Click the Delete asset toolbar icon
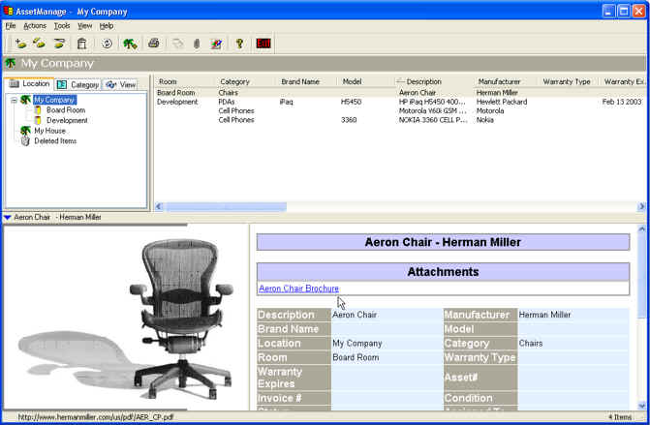650x425 pixels. [x=59, y=43]
